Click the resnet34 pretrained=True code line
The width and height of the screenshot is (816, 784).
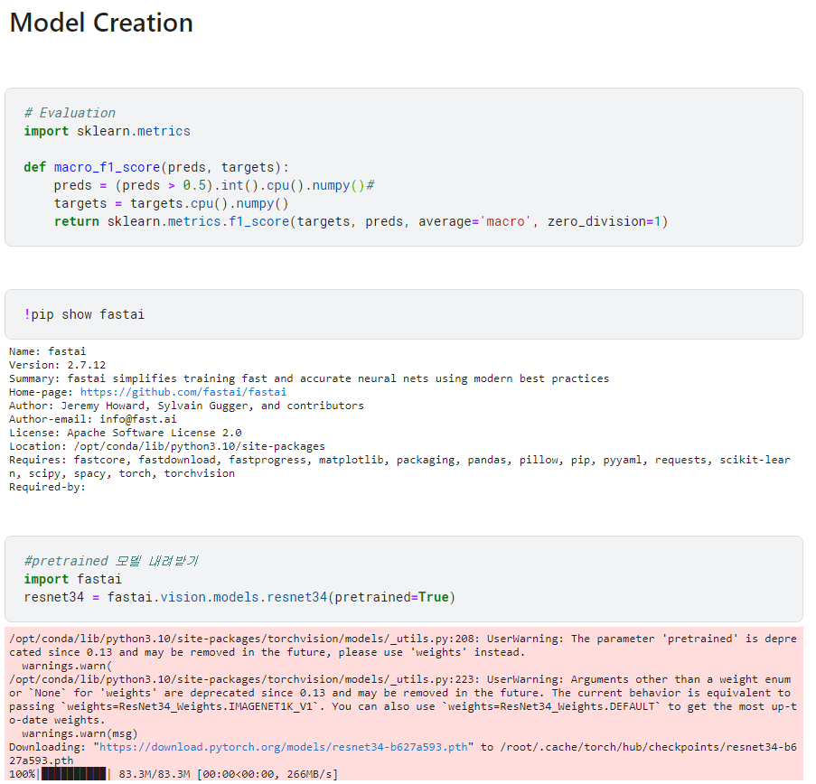(x=239, y=597)
